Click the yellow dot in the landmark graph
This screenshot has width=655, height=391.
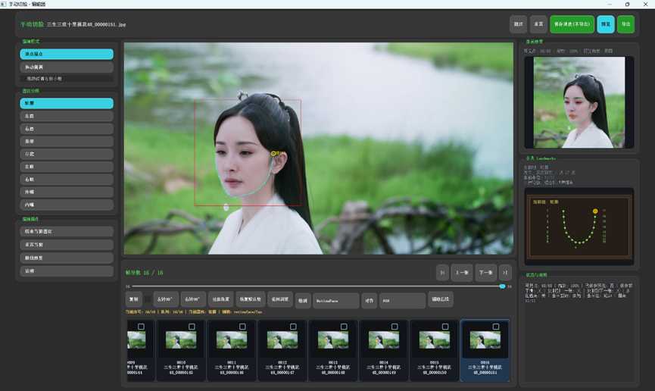tap(595, 211)
